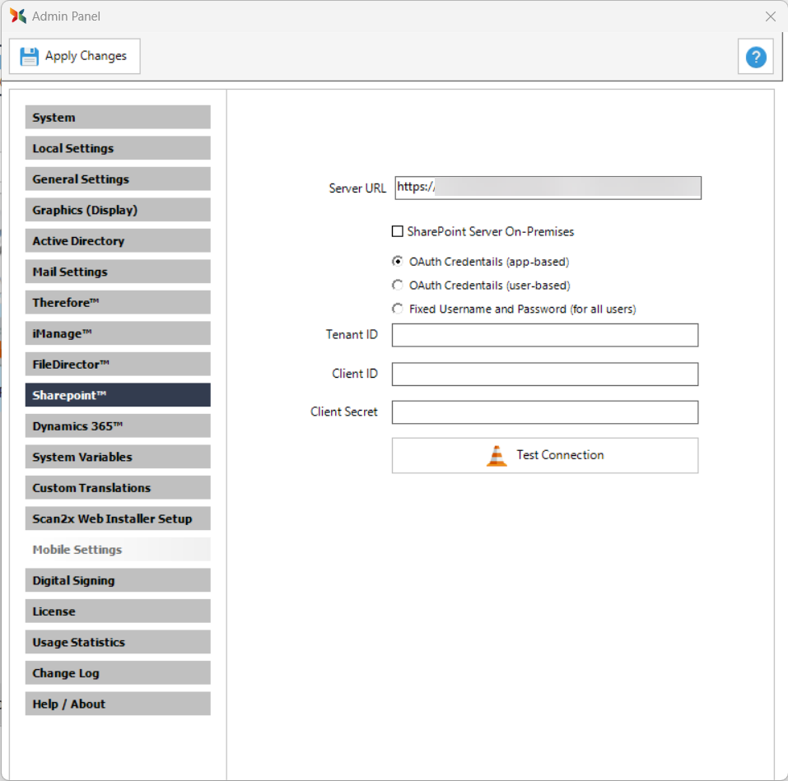Image resolution: width=788 pixels, height=781 pixels.
Task: Click the blue help question mark icon
Action: [x=755, y=57]
